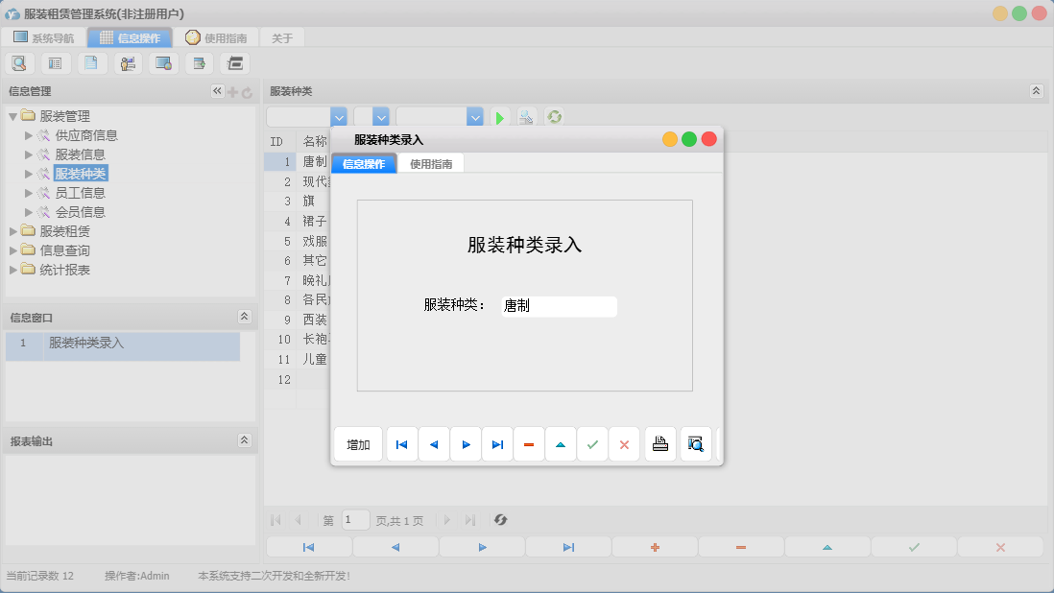Open the 关于 tab
Viewport: 1054px width, 593px height.
pyautogui.click(x=282, y=38)
